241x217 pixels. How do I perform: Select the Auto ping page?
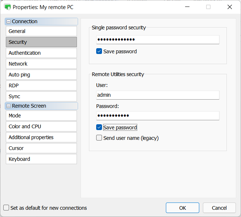pyautogui.click(x=41, y=75)
